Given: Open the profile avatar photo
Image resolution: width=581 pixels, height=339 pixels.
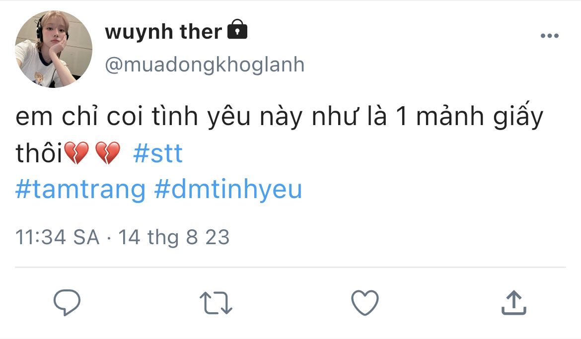Looking at the screenshot, I should pyautogui.click(x=54, y=49).
